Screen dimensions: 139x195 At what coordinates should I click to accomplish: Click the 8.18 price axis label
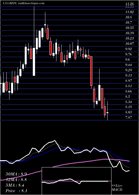point(128,107)
